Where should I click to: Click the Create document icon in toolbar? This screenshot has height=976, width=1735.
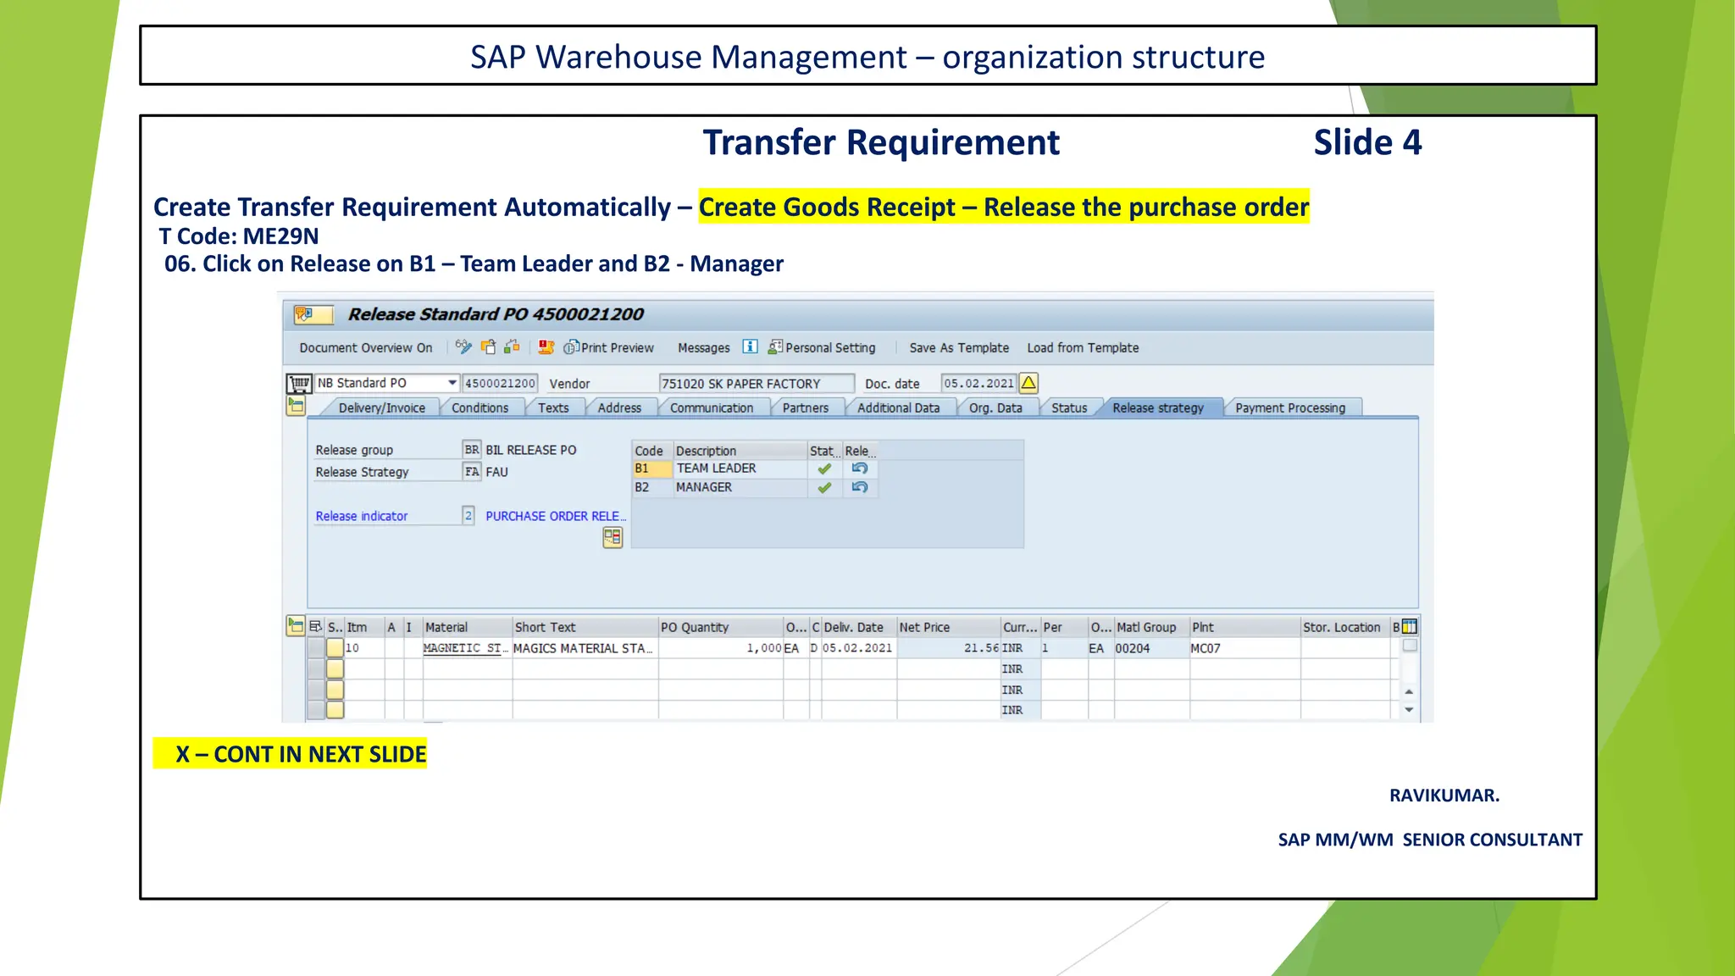(512, 347)
